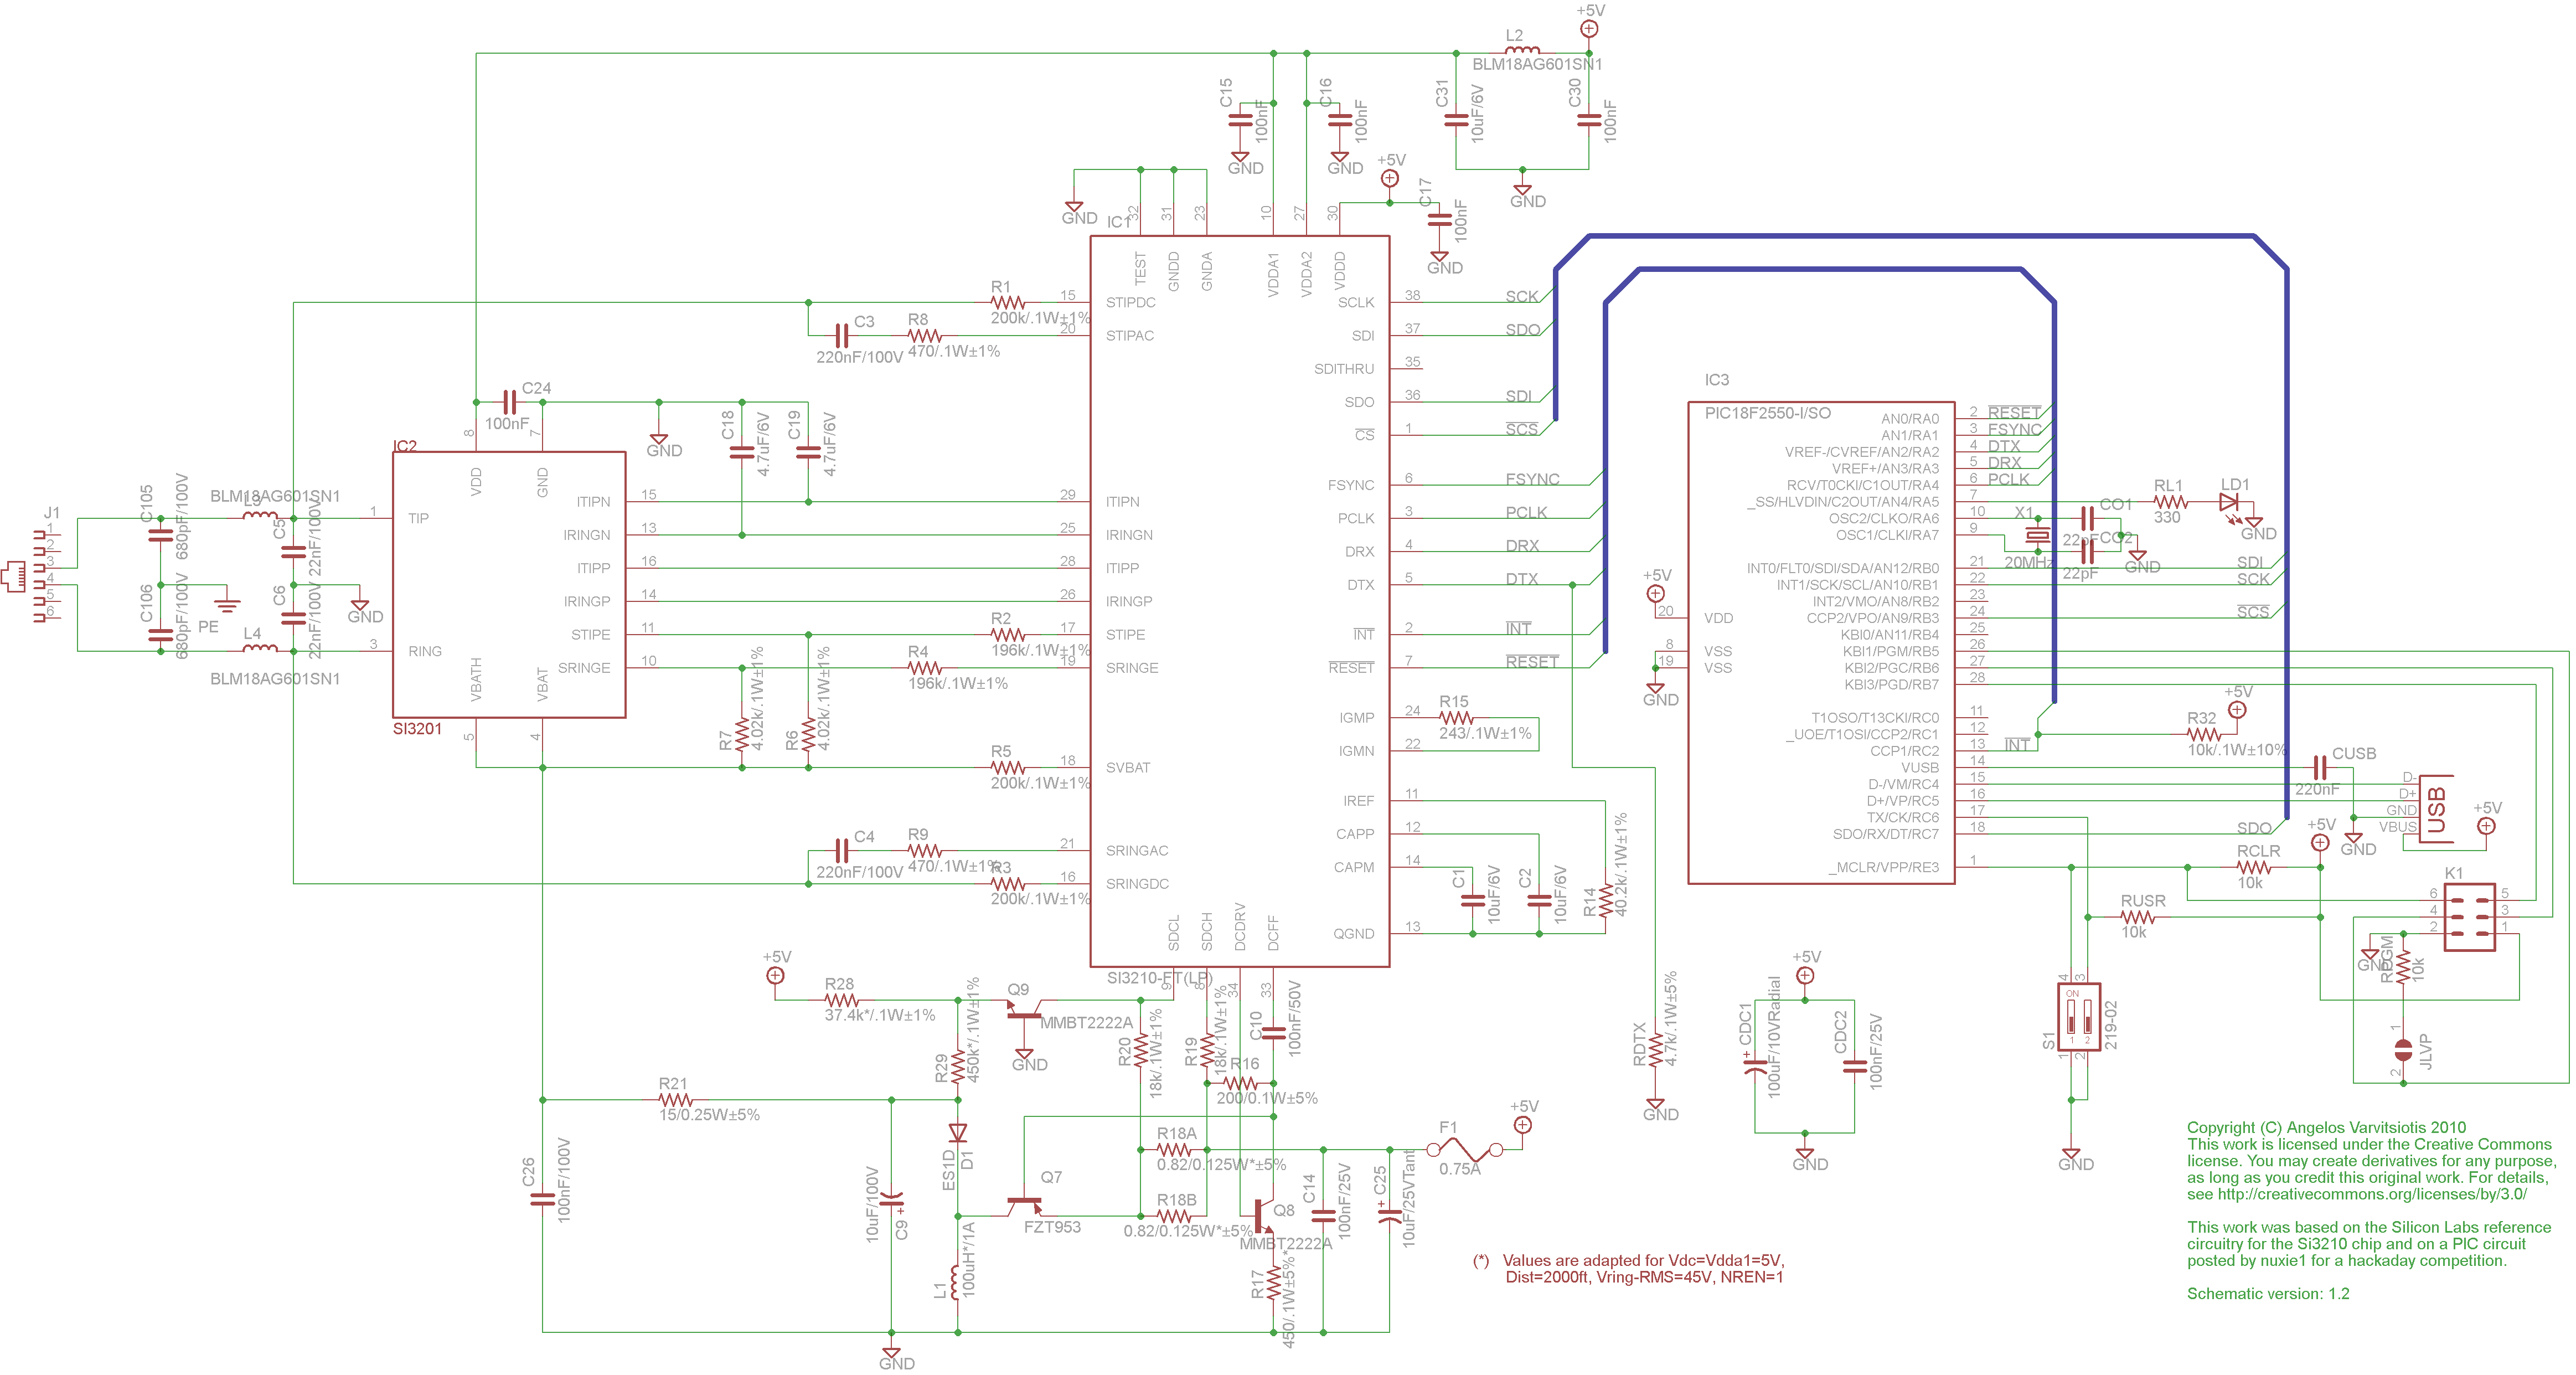Select the C3 220nF/100V capacitor symbol

click(841, 336)
